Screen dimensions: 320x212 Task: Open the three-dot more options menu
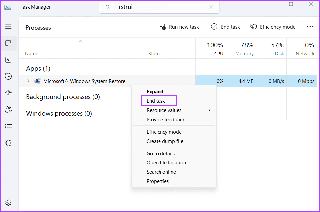310,27
